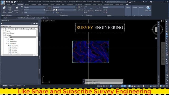The image size is (169, 95).
Task: Click the Open file quick access icon
Action: click(10, 2)
